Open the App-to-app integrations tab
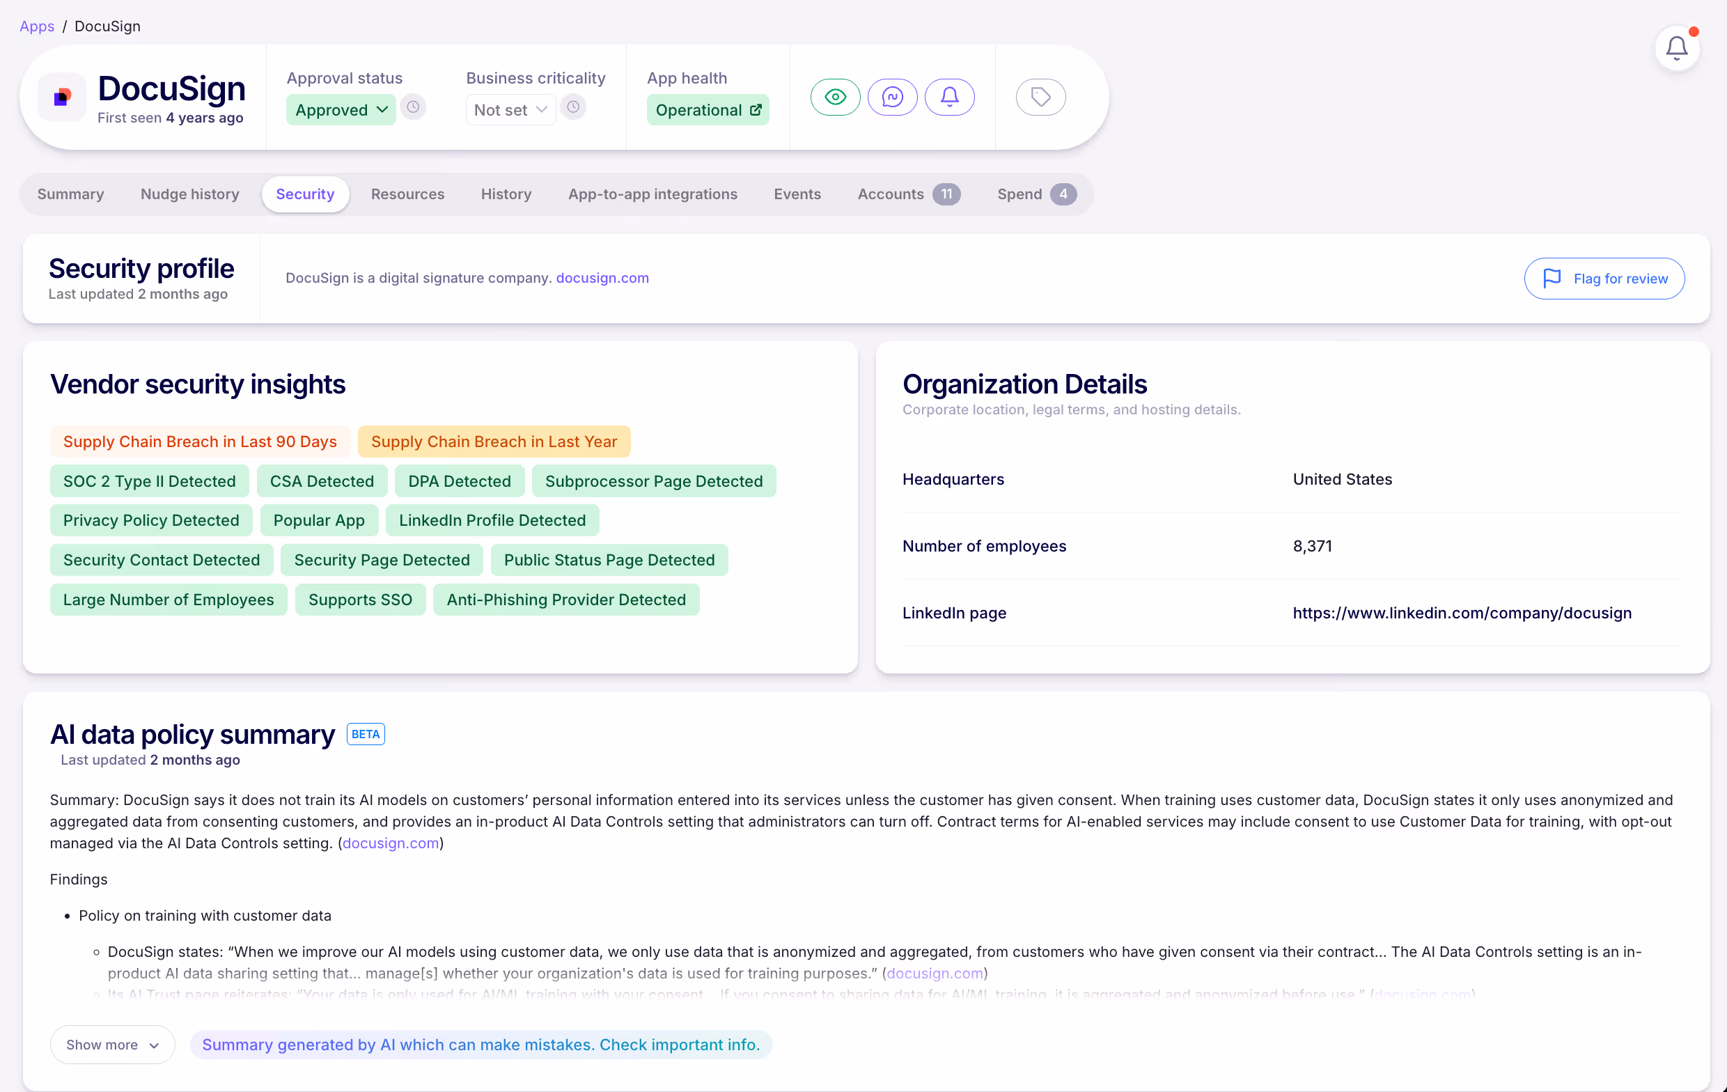The image size is (1727, 1092). tap(652, 194)
